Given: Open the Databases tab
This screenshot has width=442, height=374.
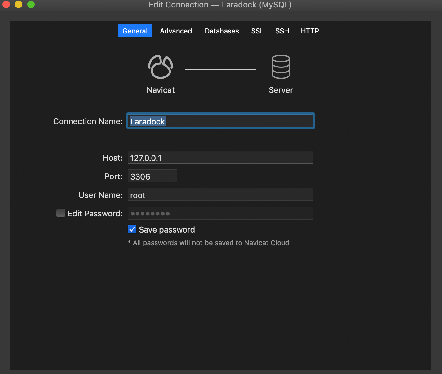Looking at the screenshot, I should point(222,31).
